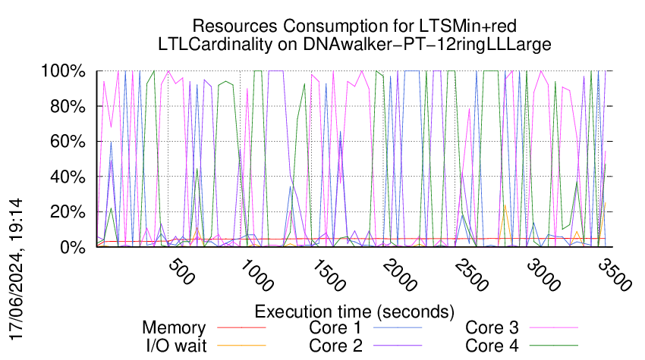Click the purple Core 2 legend line sample

pos(398,345)
